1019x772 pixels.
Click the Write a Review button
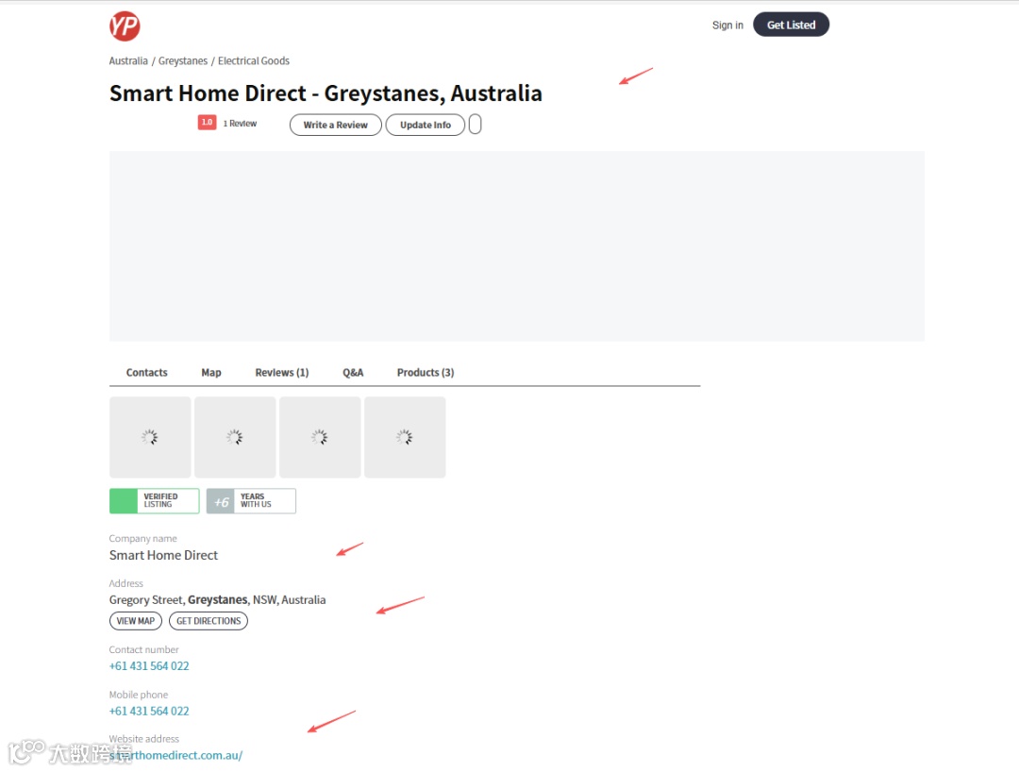335,125
